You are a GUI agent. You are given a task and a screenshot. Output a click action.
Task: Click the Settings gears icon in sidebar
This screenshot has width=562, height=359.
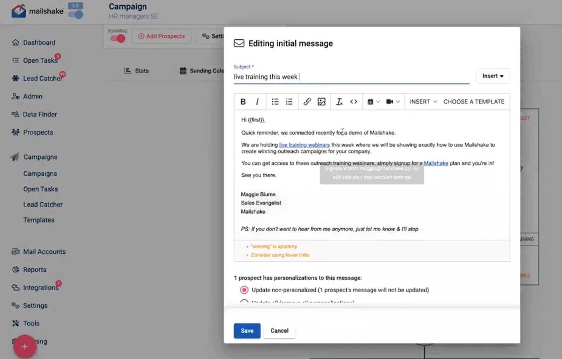15,305
